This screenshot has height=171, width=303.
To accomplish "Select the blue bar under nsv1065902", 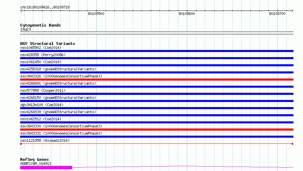I will click(157, 51).
